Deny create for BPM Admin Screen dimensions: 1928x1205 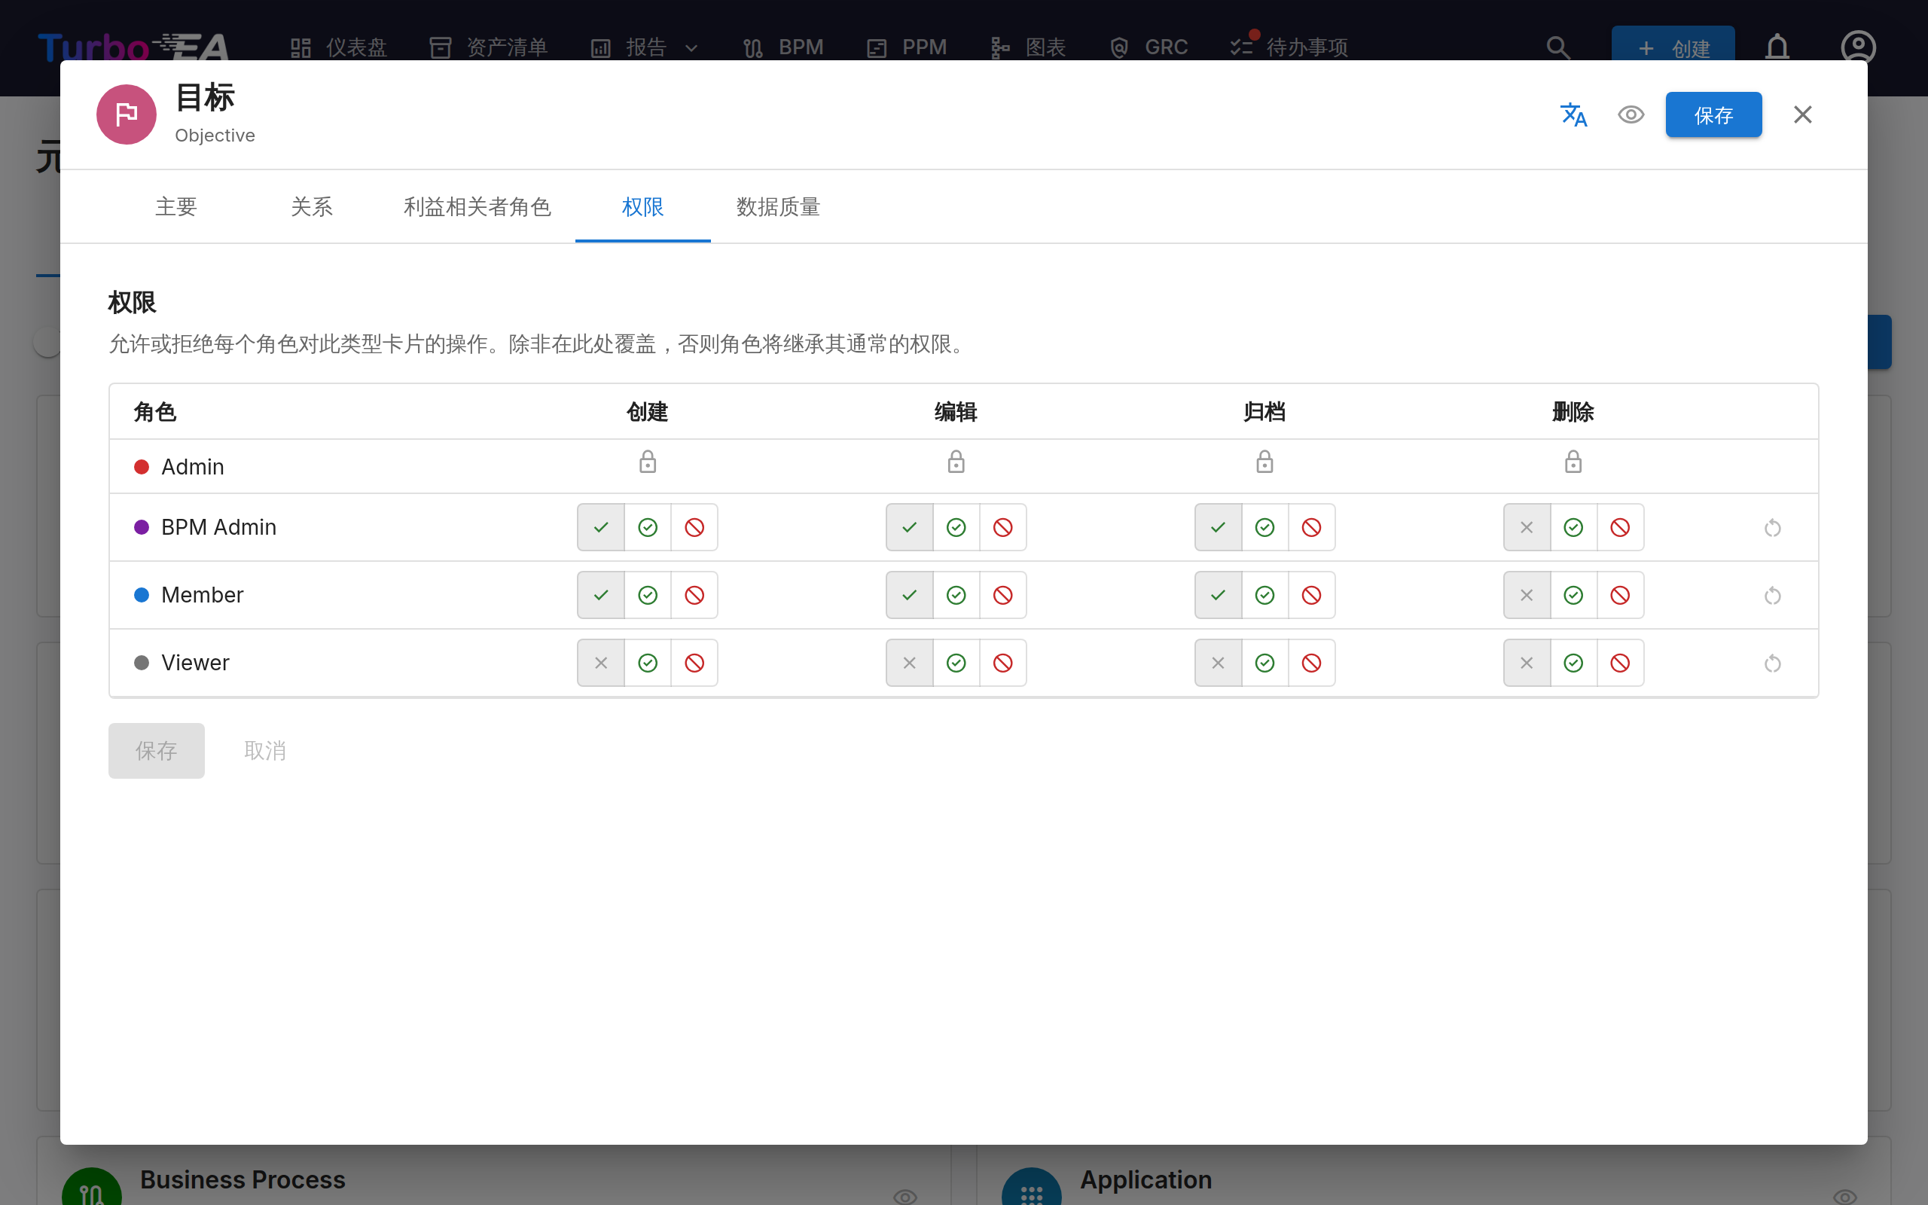[694, 528]
